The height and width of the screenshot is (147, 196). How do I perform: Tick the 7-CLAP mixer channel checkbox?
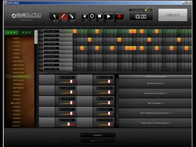point(60,109)
